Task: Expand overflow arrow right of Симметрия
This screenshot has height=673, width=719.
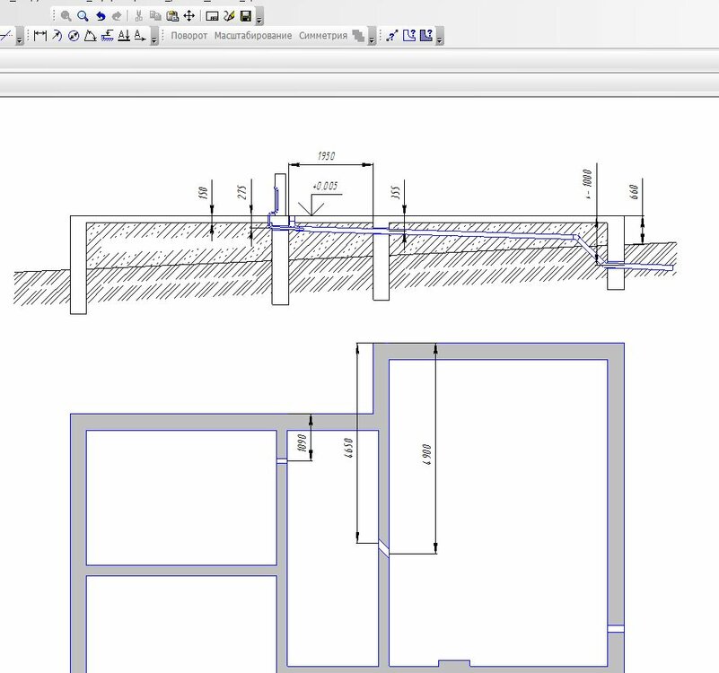Action: [x=372, y=39]
